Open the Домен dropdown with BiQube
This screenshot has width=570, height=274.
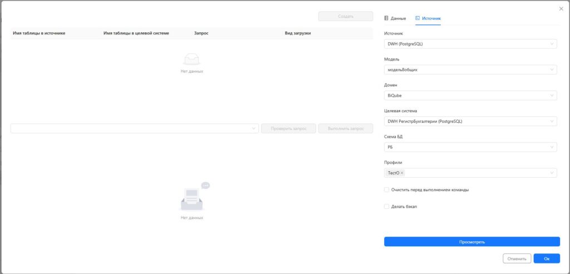click(x=470, y=96)
